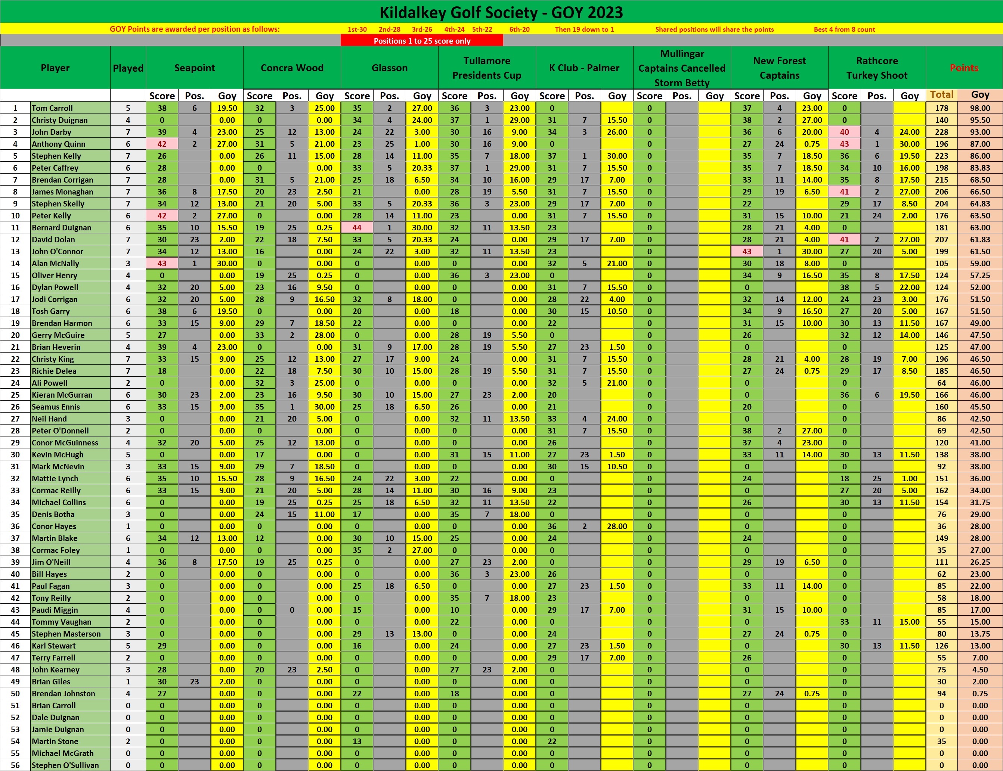Screen dimensions: 1003x771
Task: Click the 'Kildalkey Golf Society - GOY 2023' title
Action: coord(501,12)
